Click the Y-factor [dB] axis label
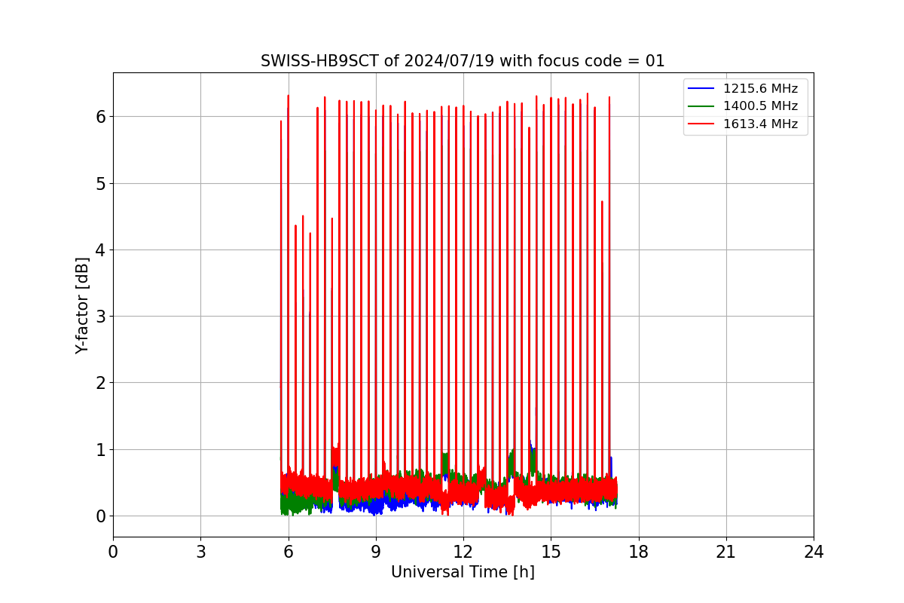Image resolution: width=904 pixels, height=603 pixels. pos(83,305)
